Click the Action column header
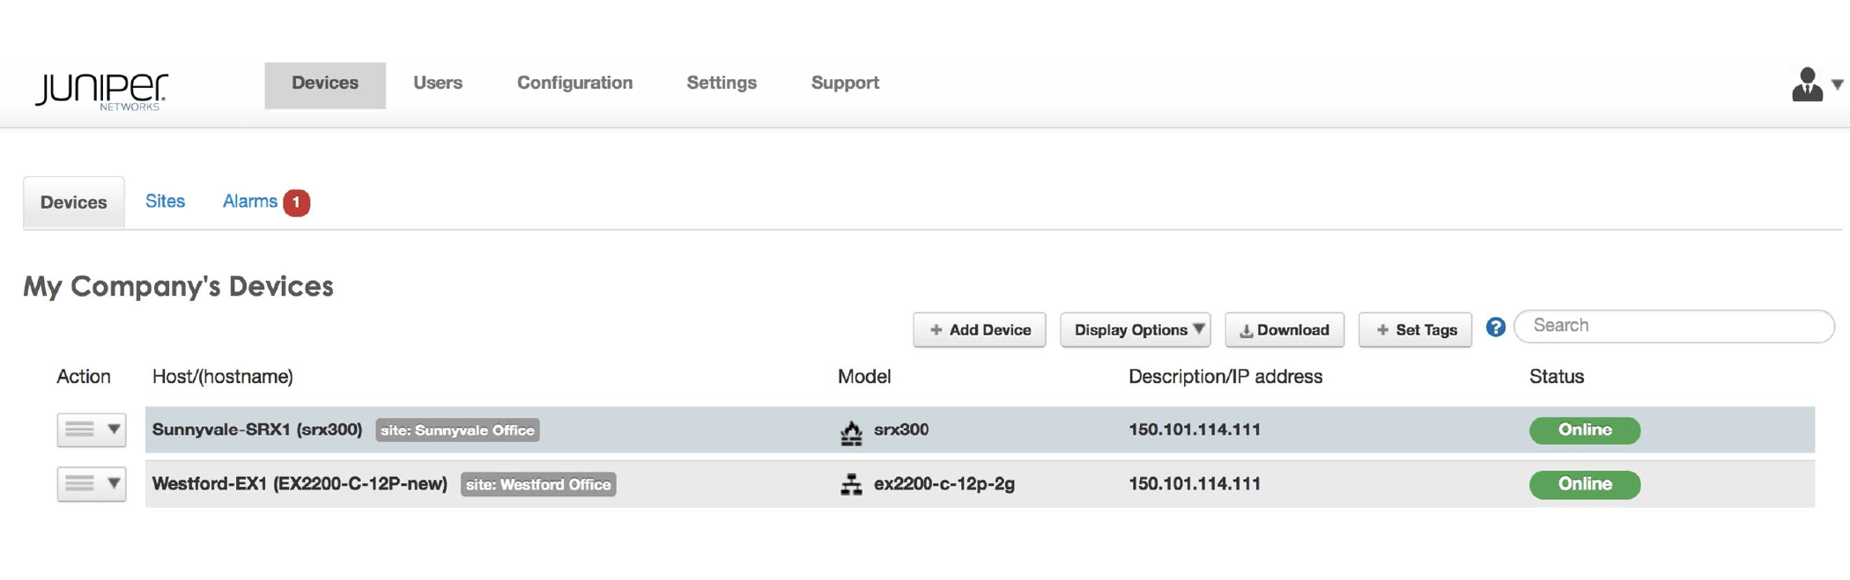 tap(84, 377)
